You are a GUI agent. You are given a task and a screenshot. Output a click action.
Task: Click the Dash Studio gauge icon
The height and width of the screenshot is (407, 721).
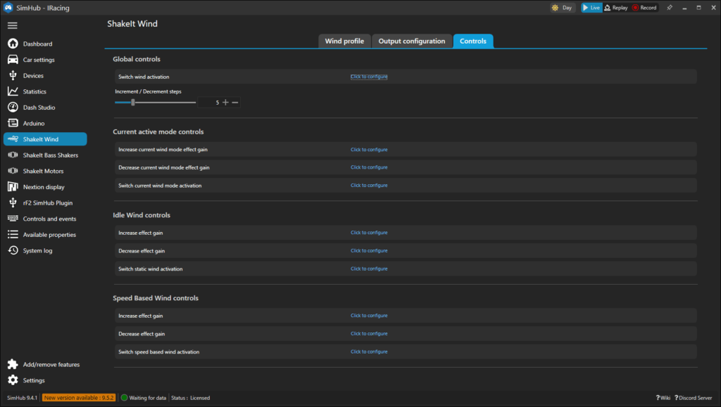pos(13,107)
